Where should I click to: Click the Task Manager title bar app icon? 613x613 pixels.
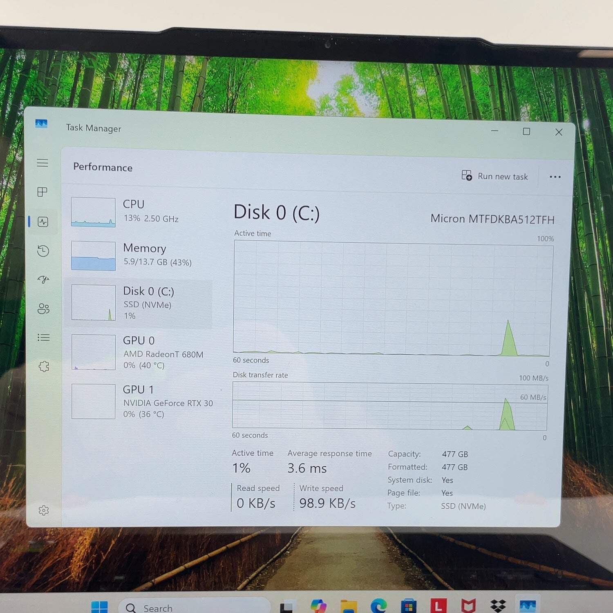(x=41, y=123)
